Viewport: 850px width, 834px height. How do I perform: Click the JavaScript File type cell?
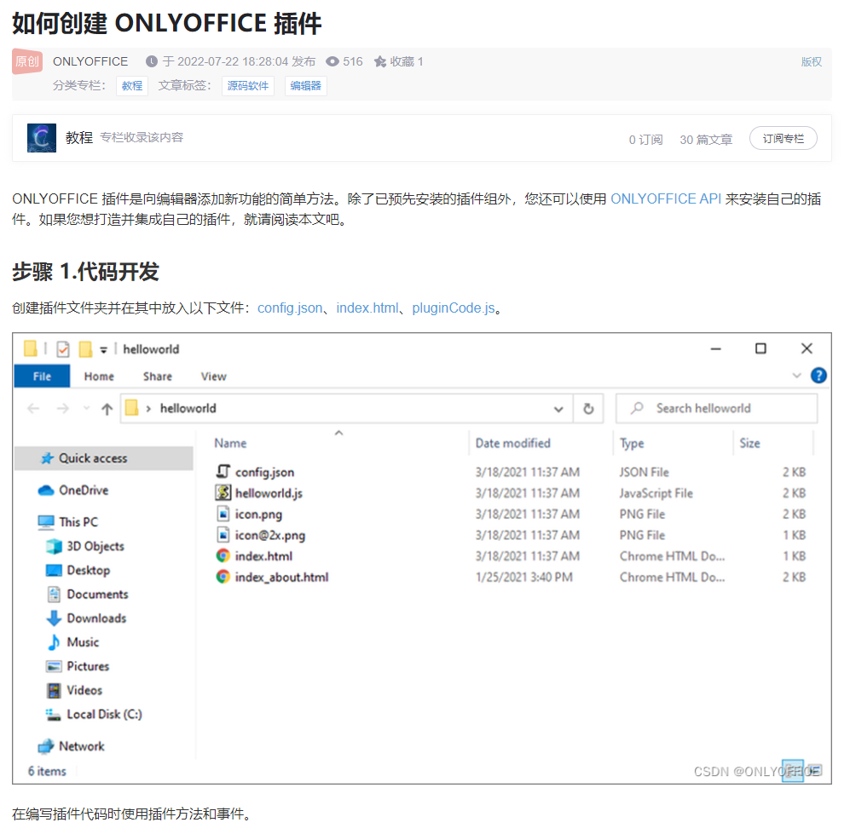656,493
